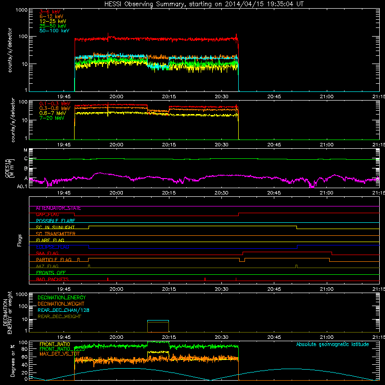Viewport: 385px width, 385px height.
Task: Select the orange 6-12 keV legend label
Action: [51, 16]
